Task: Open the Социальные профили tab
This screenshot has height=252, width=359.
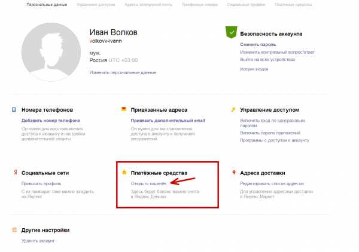Action: tap(246, 5)
